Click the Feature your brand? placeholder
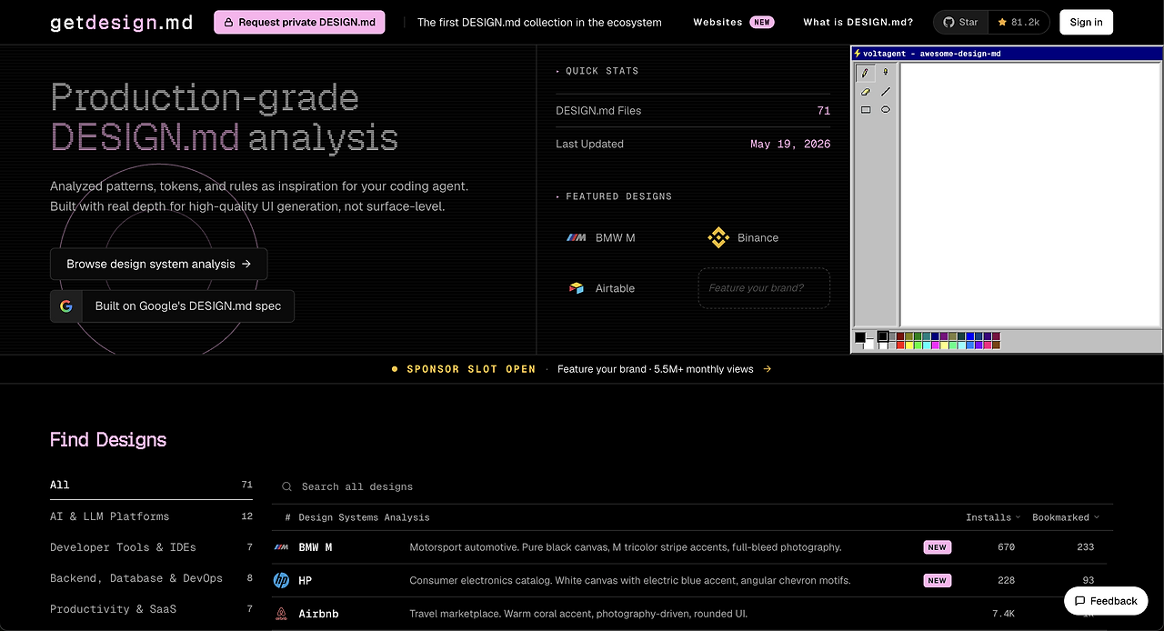 (x=764, y=288)
